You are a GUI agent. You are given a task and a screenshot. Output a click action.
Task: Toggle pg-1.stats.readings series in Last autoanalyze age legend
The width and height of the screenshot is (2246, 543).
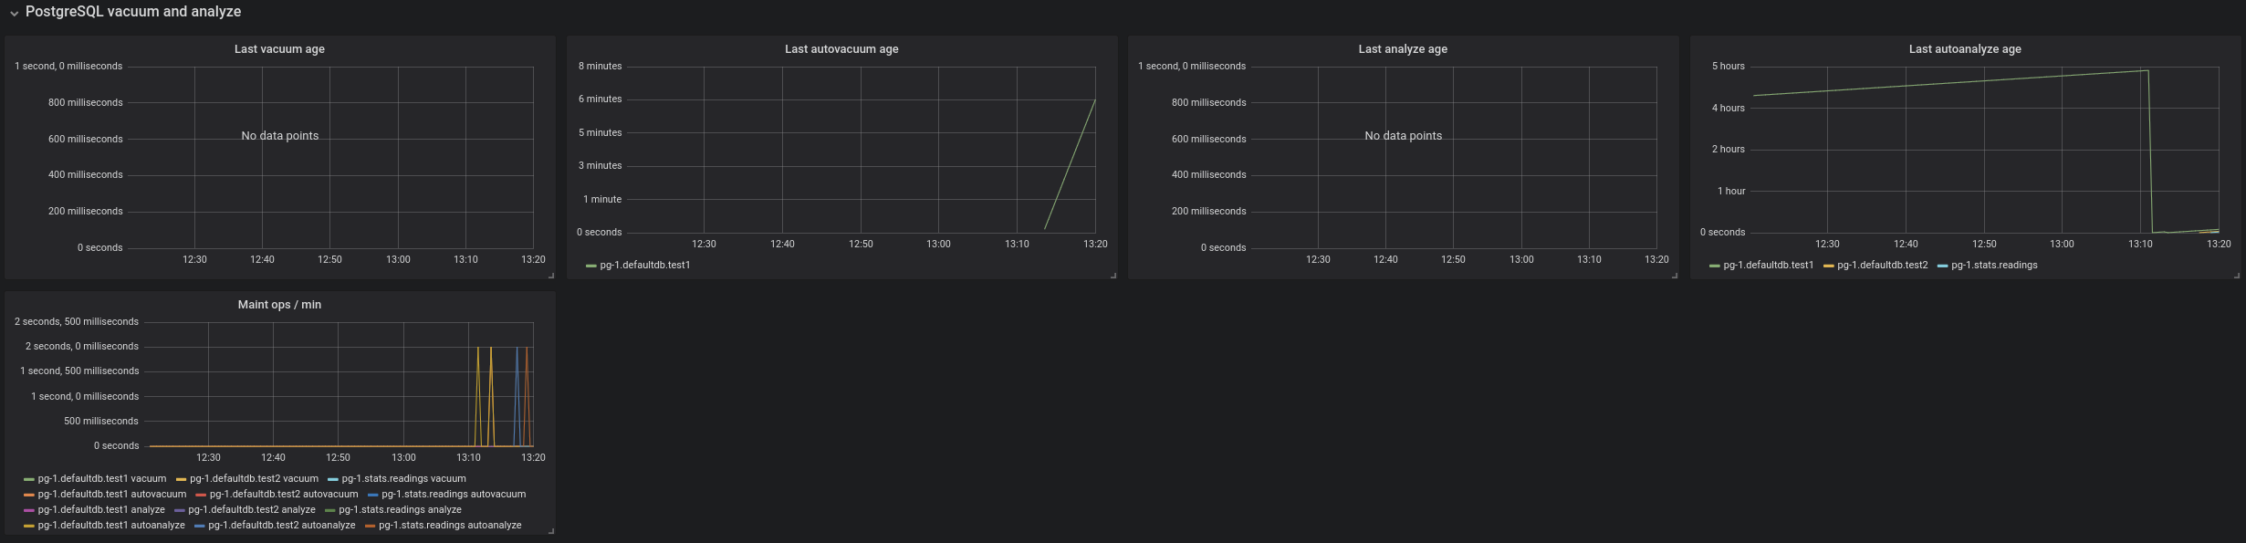(1993, 266)
